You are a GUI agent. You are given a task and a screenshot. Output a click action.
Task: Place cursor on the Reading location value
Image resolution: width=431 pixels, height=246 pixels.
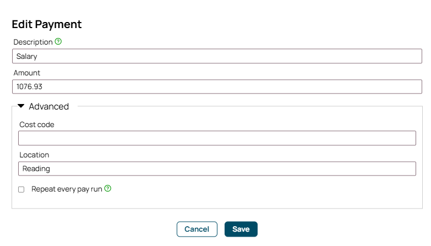(36, 169)
